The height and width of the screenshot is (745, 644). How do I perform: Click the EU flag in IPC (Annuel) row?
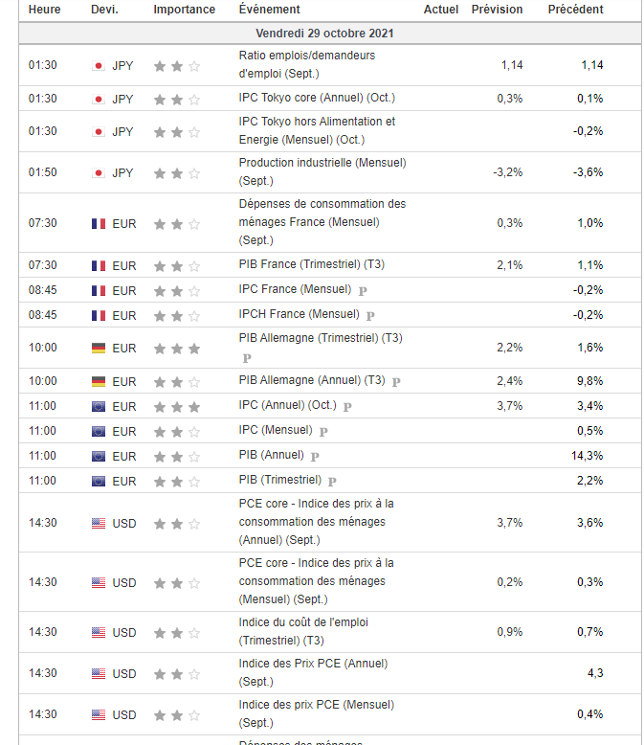click(98, 406)
